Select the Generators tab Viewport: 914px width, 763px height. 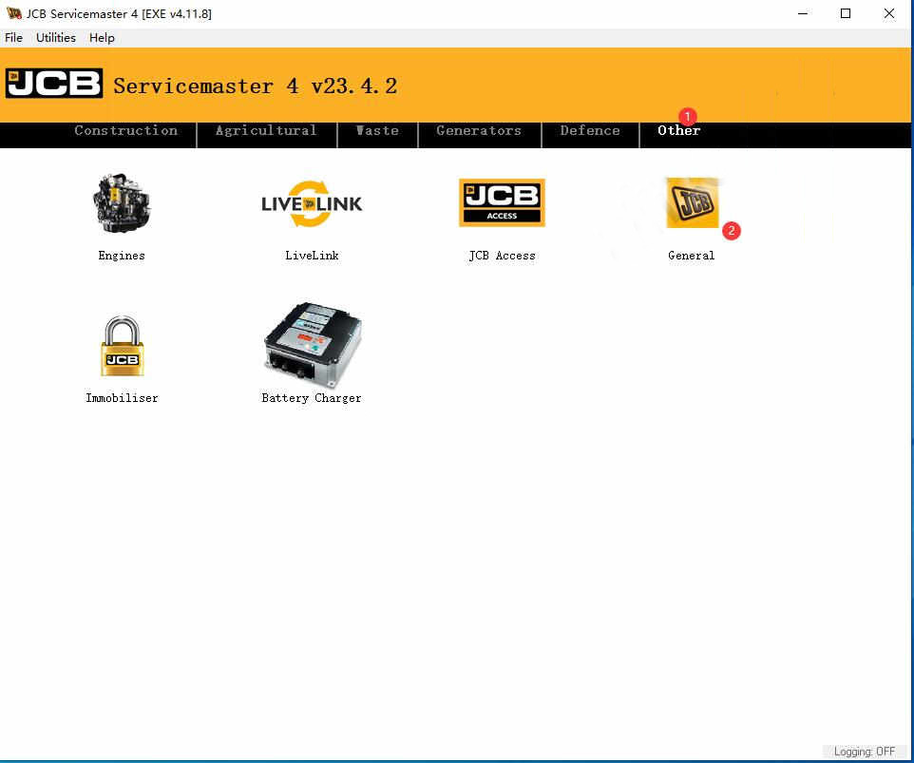point(479,130)
